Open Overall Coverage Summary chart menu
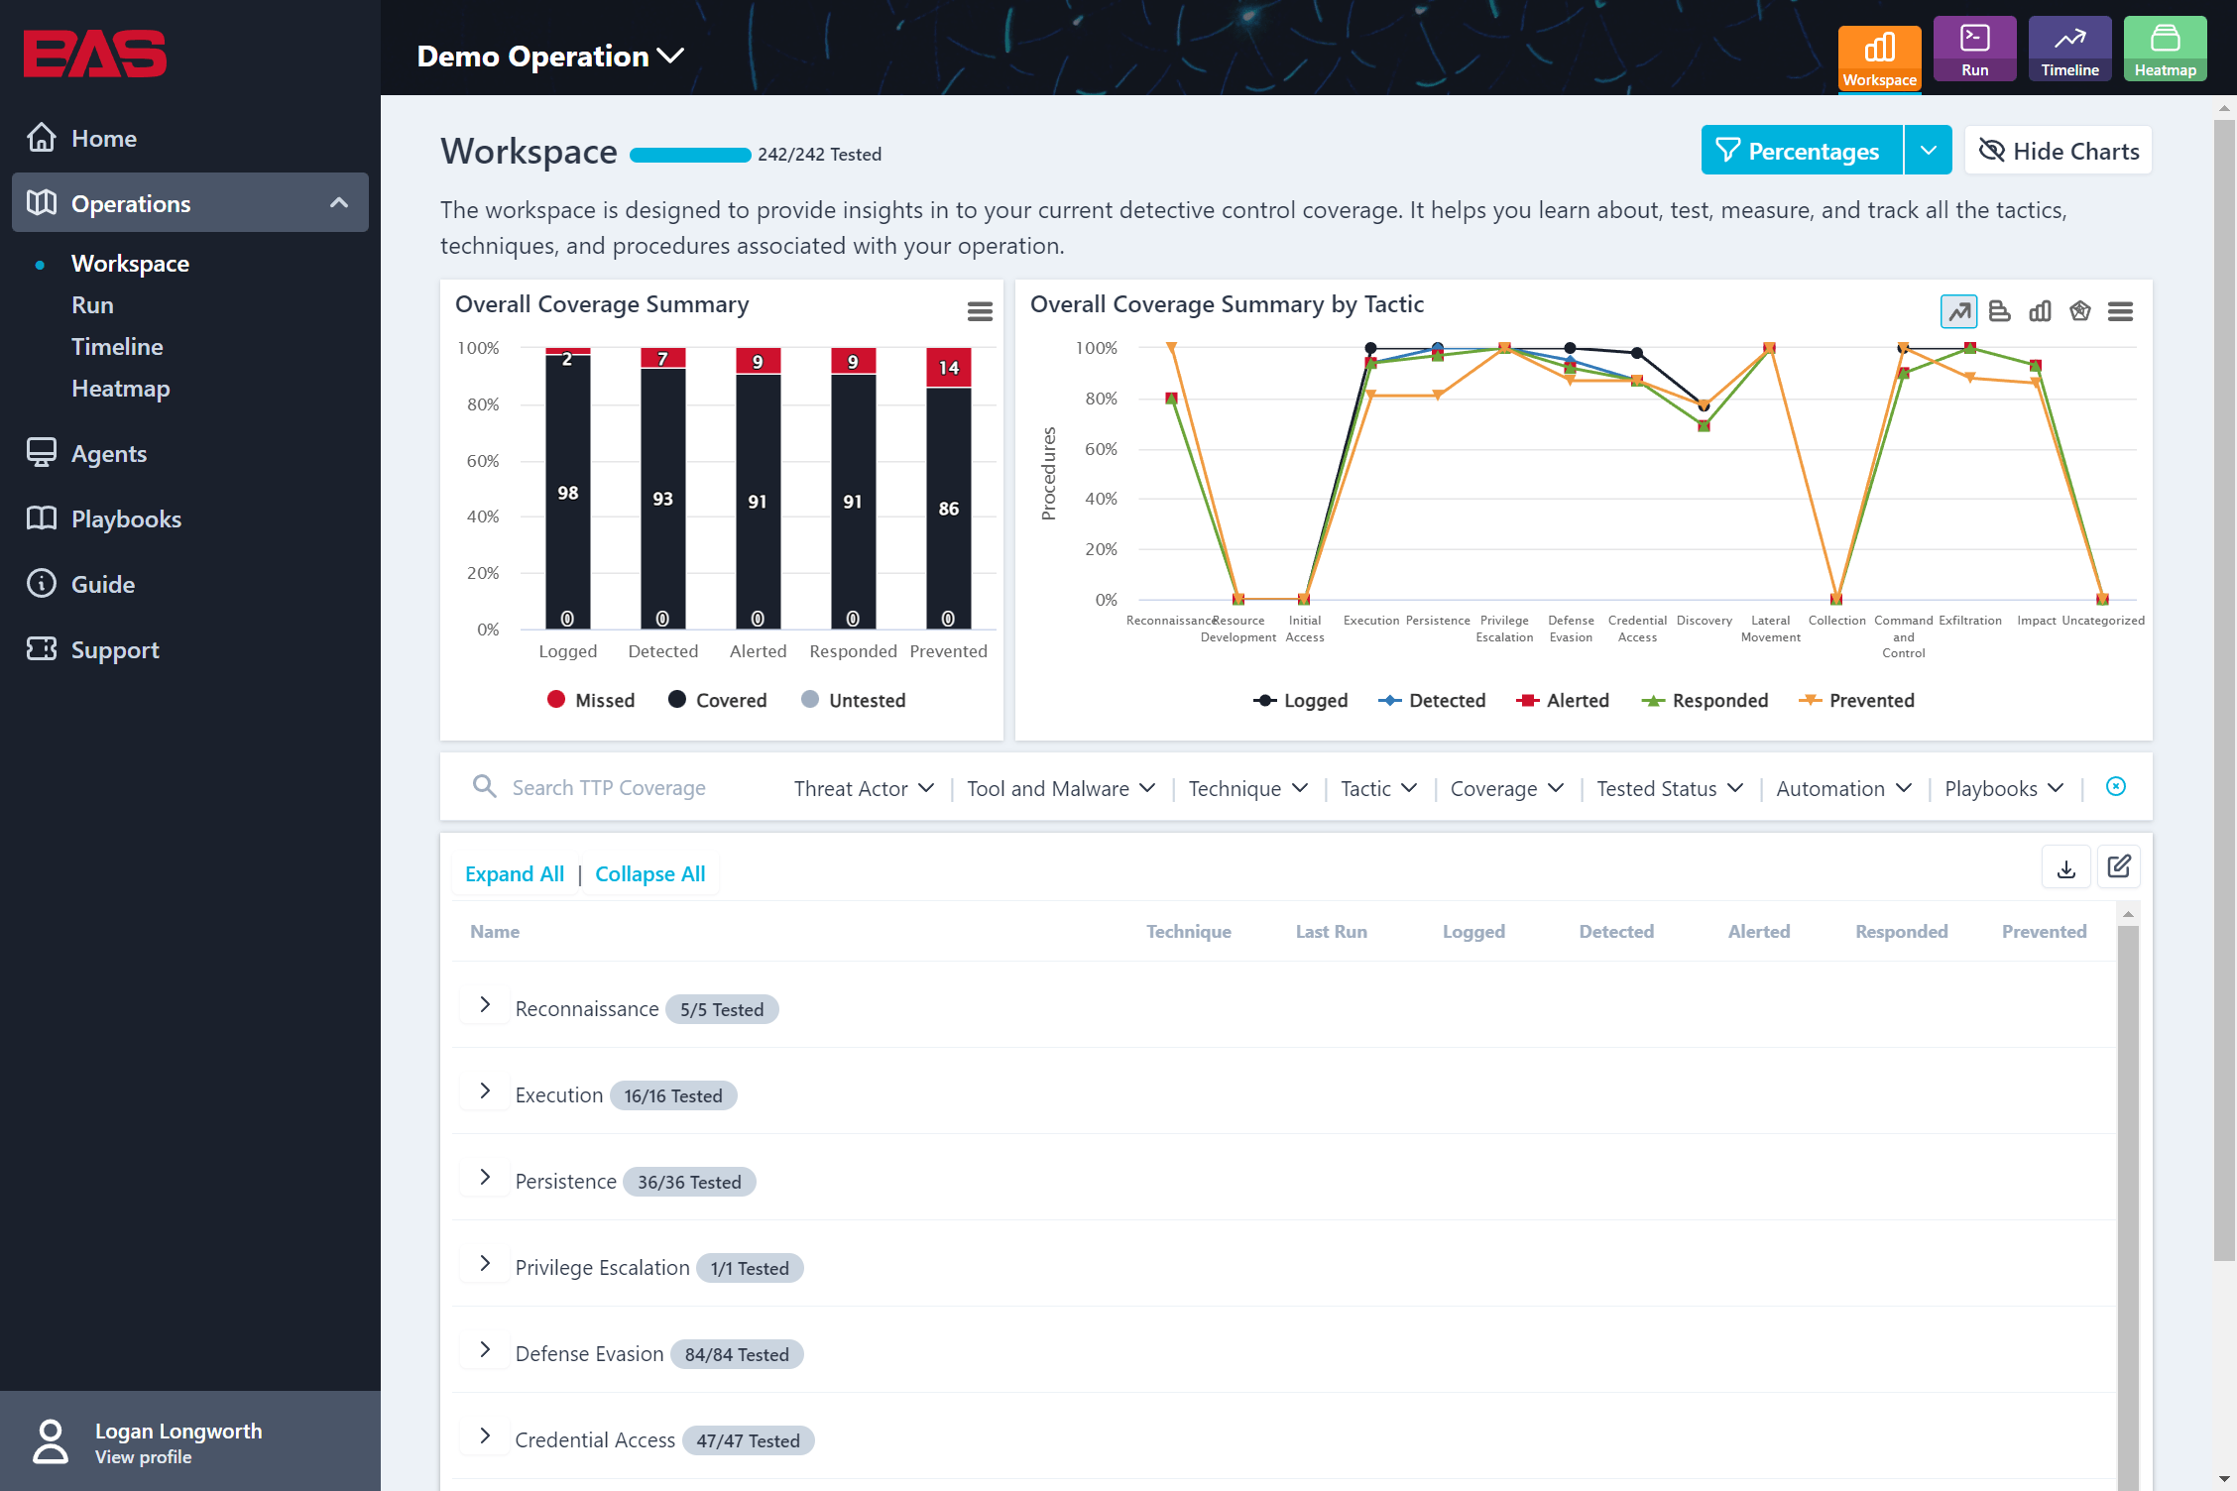This screenshot has height=1491, width=2237. [x=980, y=312]
